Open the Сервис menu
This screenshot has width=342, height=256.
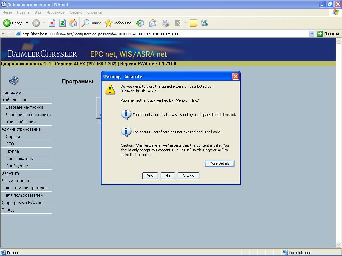(x=76, y=12)
